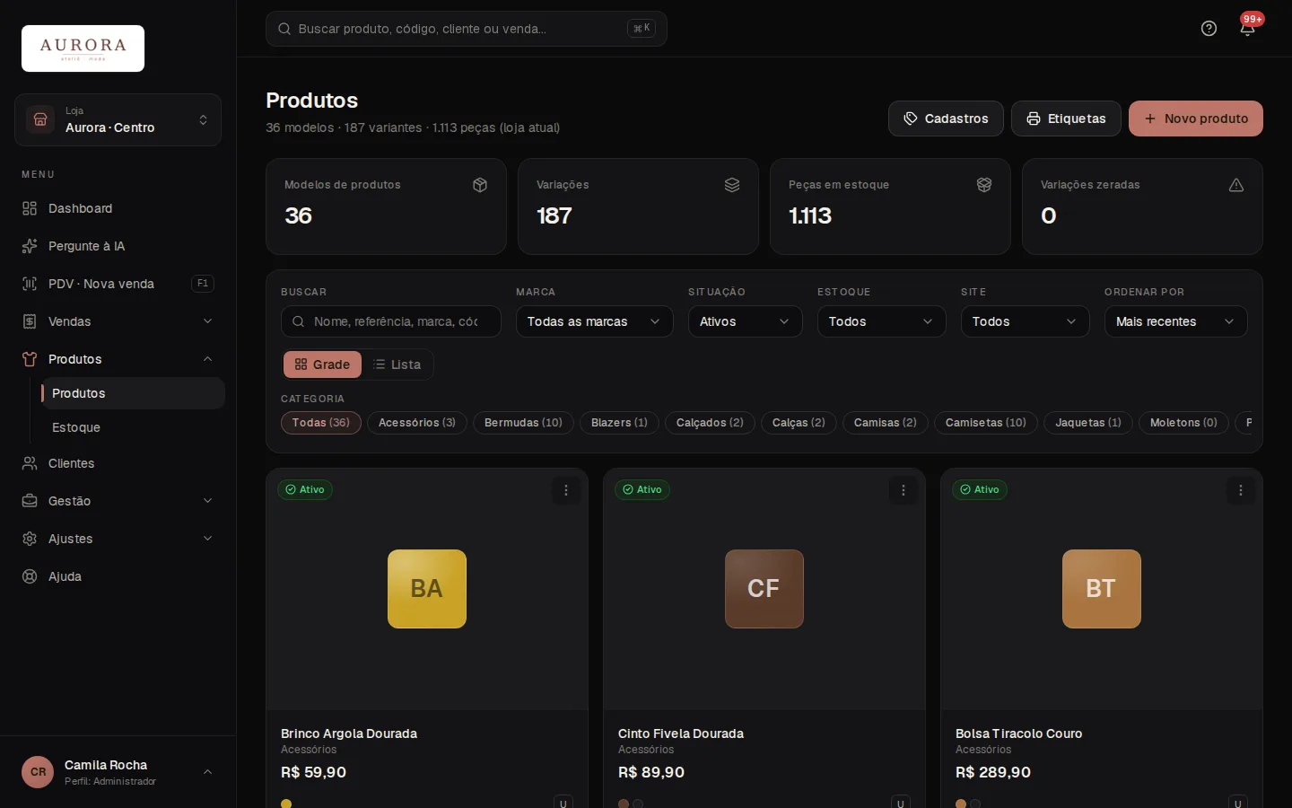Viewport: 1292px width, 808px height.
Task: Open the Todas as marcas dropdown
Action: (x=595, y=321)
